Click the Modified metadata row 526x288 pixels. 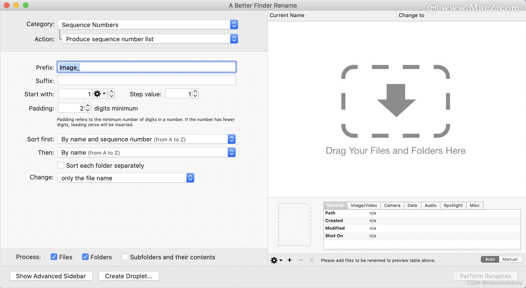click(422, 228)
